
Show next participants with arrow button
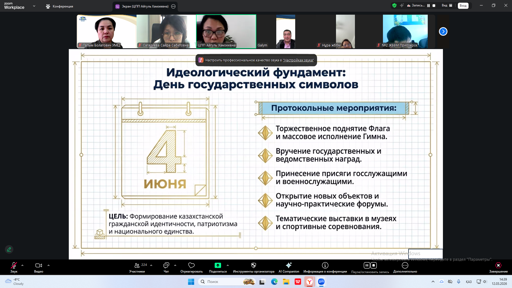[x=443, y=31]
